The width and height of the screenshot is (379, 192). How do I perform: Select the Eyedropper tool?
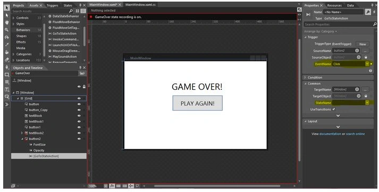(7, 45)
